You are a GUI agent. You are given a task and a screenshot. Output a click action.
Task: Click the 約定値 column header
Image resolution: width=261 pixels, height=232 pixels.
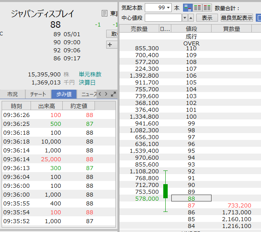(x=79, y=106)
